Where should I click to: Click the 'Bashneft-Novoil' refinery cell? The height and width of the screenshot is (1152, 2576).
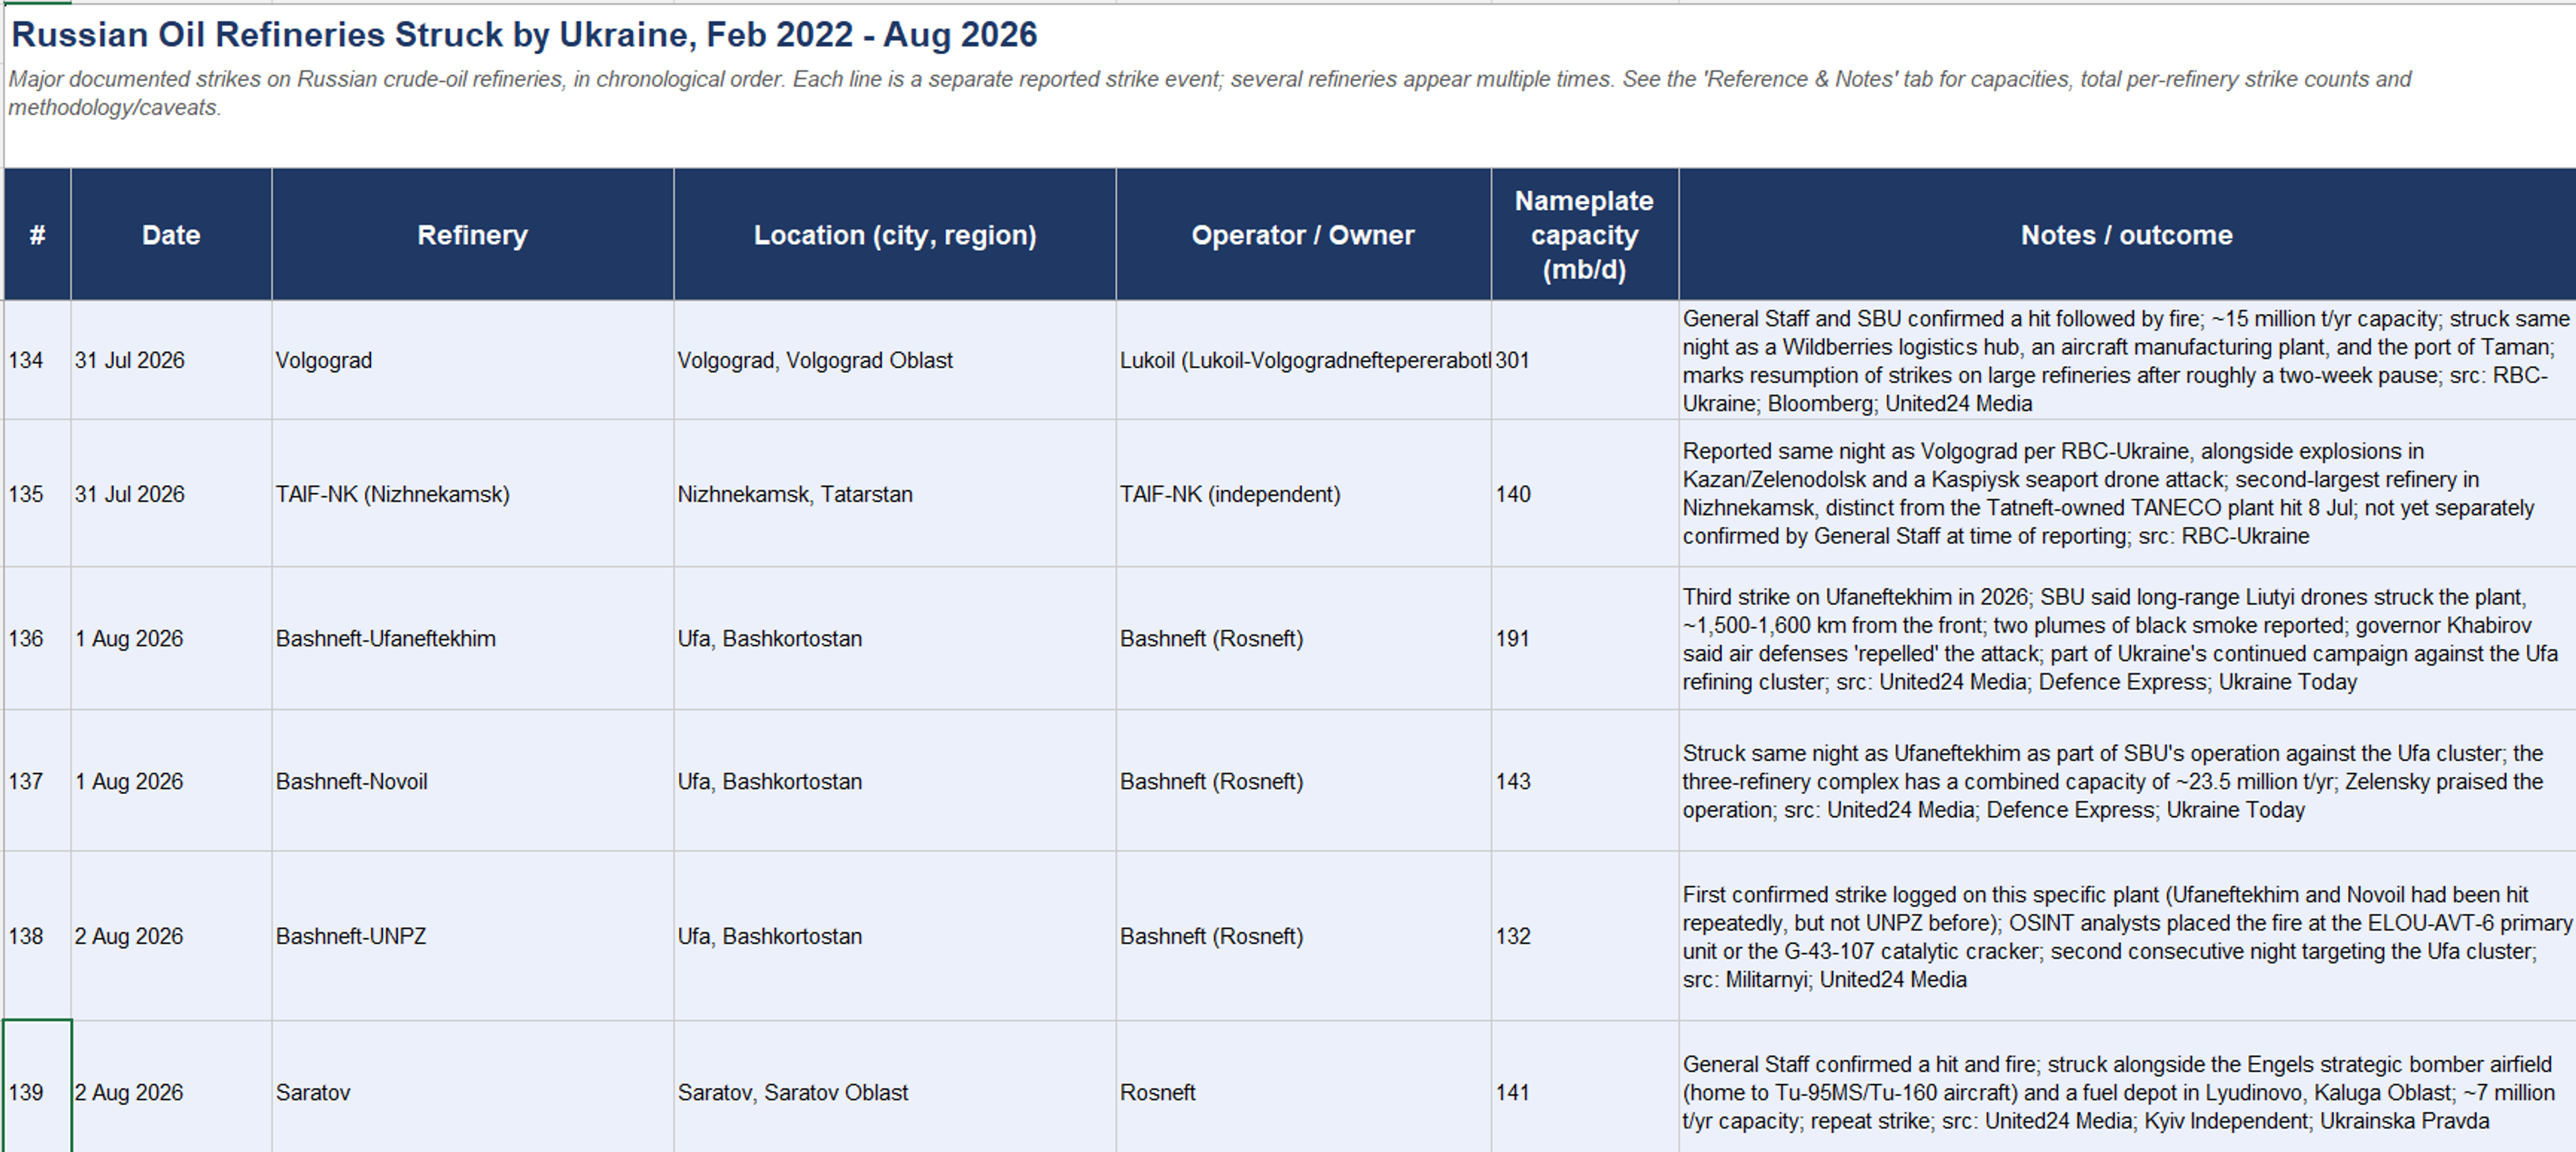(x=472, y=781)
